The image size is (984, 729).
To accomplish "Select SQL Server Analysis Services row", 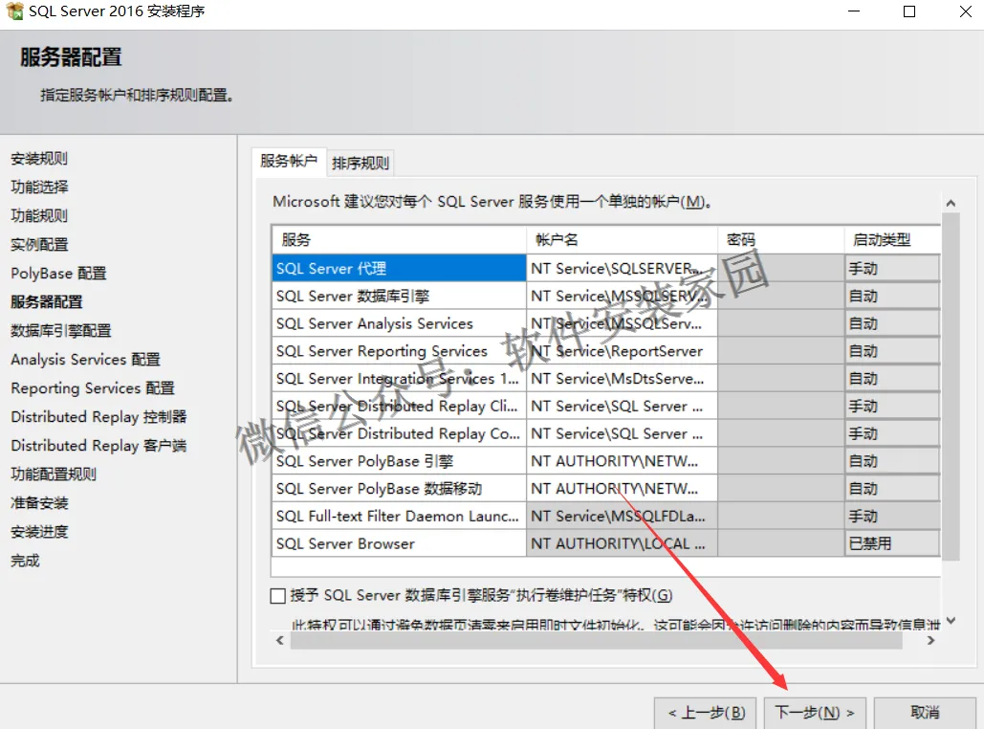I will 399,324.
